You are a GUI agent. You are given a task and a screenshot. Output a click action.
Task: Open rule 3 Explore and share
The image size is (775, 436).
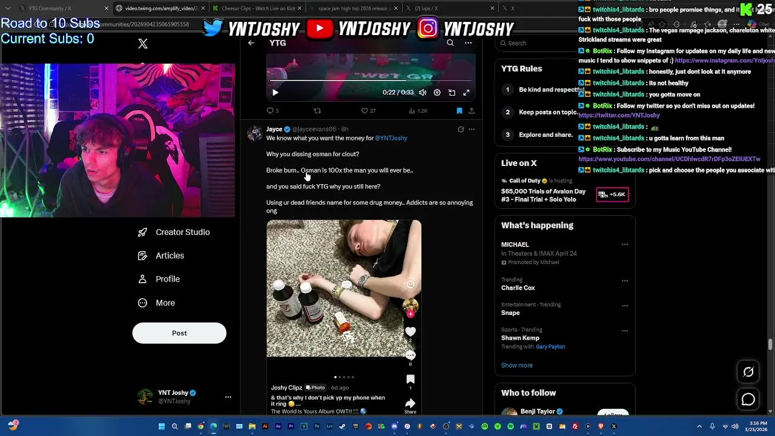pos(538,134)
